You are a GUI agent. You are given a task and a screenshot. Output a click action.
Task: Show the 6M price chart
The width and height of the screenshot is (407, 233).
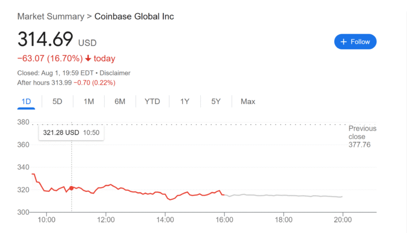click(x=120, y=101)
